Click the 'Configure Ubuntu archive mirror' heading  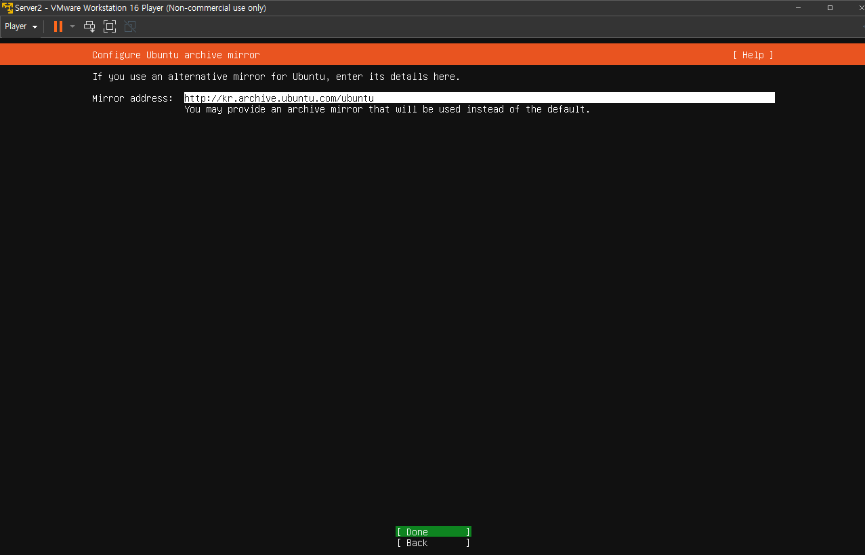click(x=176, y=55)
